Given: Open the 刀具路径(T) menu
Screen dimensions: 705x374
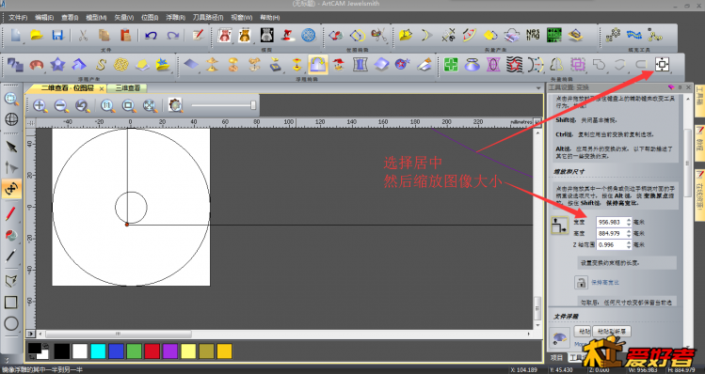Looking at the screenshot, I should [x=208, y=18].
